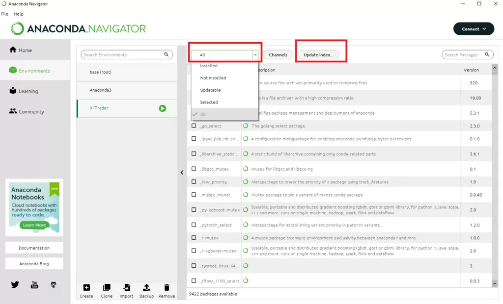Toggle the package filter dropdown arrow

[255, 55]
